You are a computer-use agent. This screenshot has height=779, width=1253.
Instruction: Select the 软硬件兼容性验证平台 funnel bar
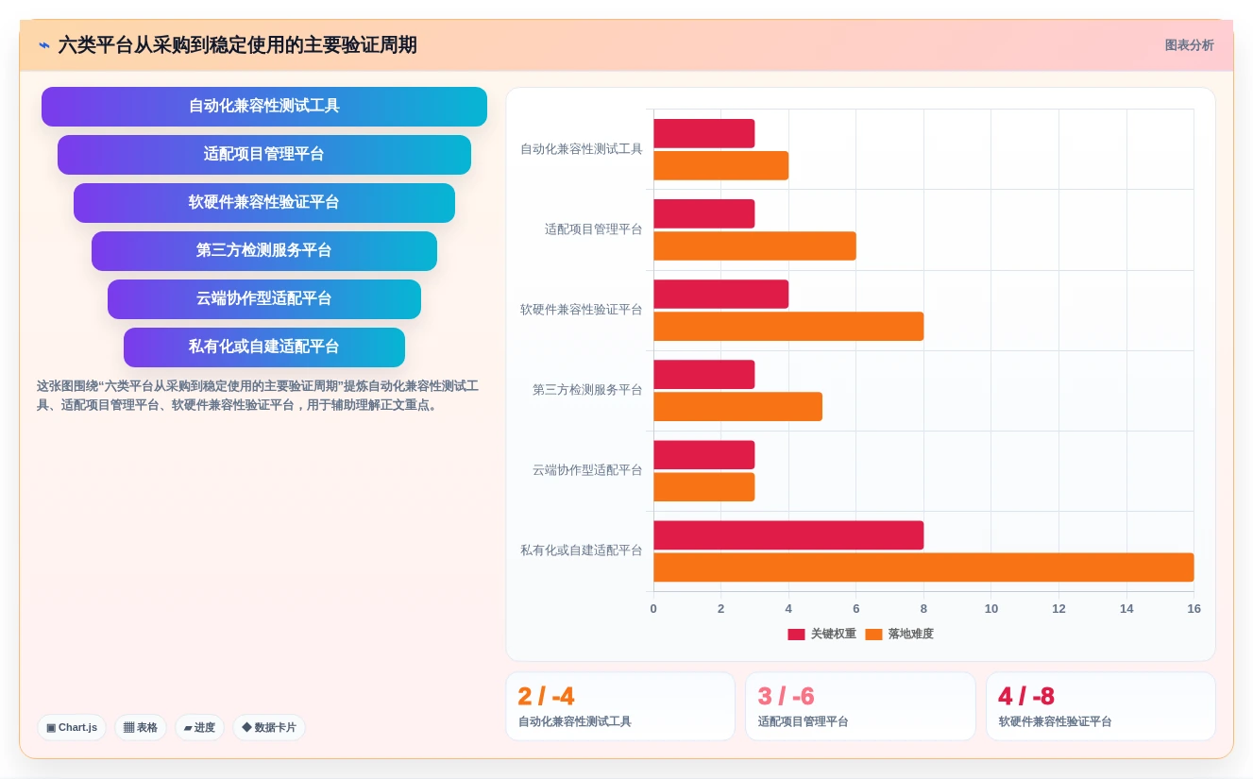264,203
